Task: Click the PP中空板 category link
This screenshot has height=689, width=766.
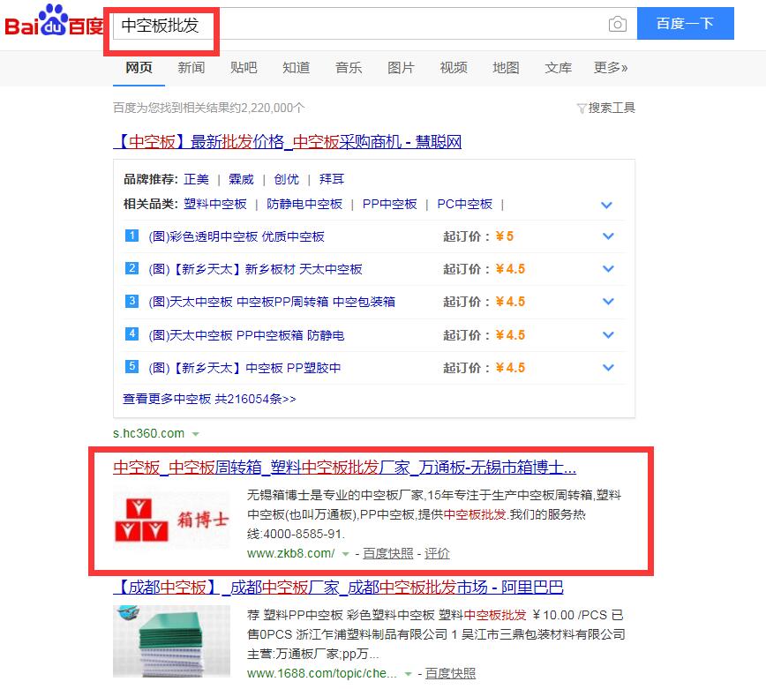Action: (x=389, y=204)
